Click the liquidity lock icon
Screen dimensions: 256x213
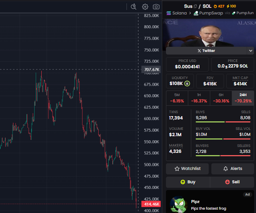tap(187, 83)
